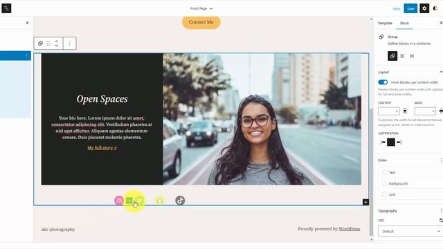Open block toolbar options menu
The image size is (443, 249).
(x=69, y=44)
